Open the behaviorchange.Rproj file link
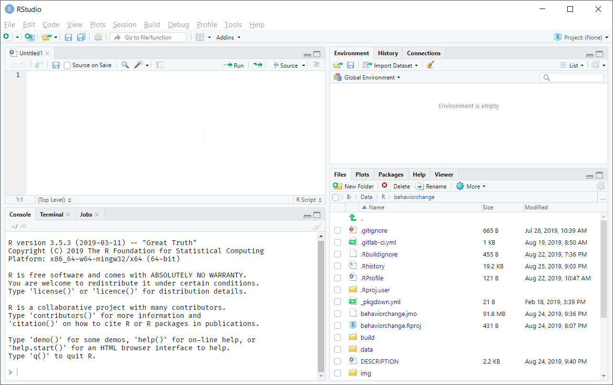613x385 pixels. [x=391, y=326]
